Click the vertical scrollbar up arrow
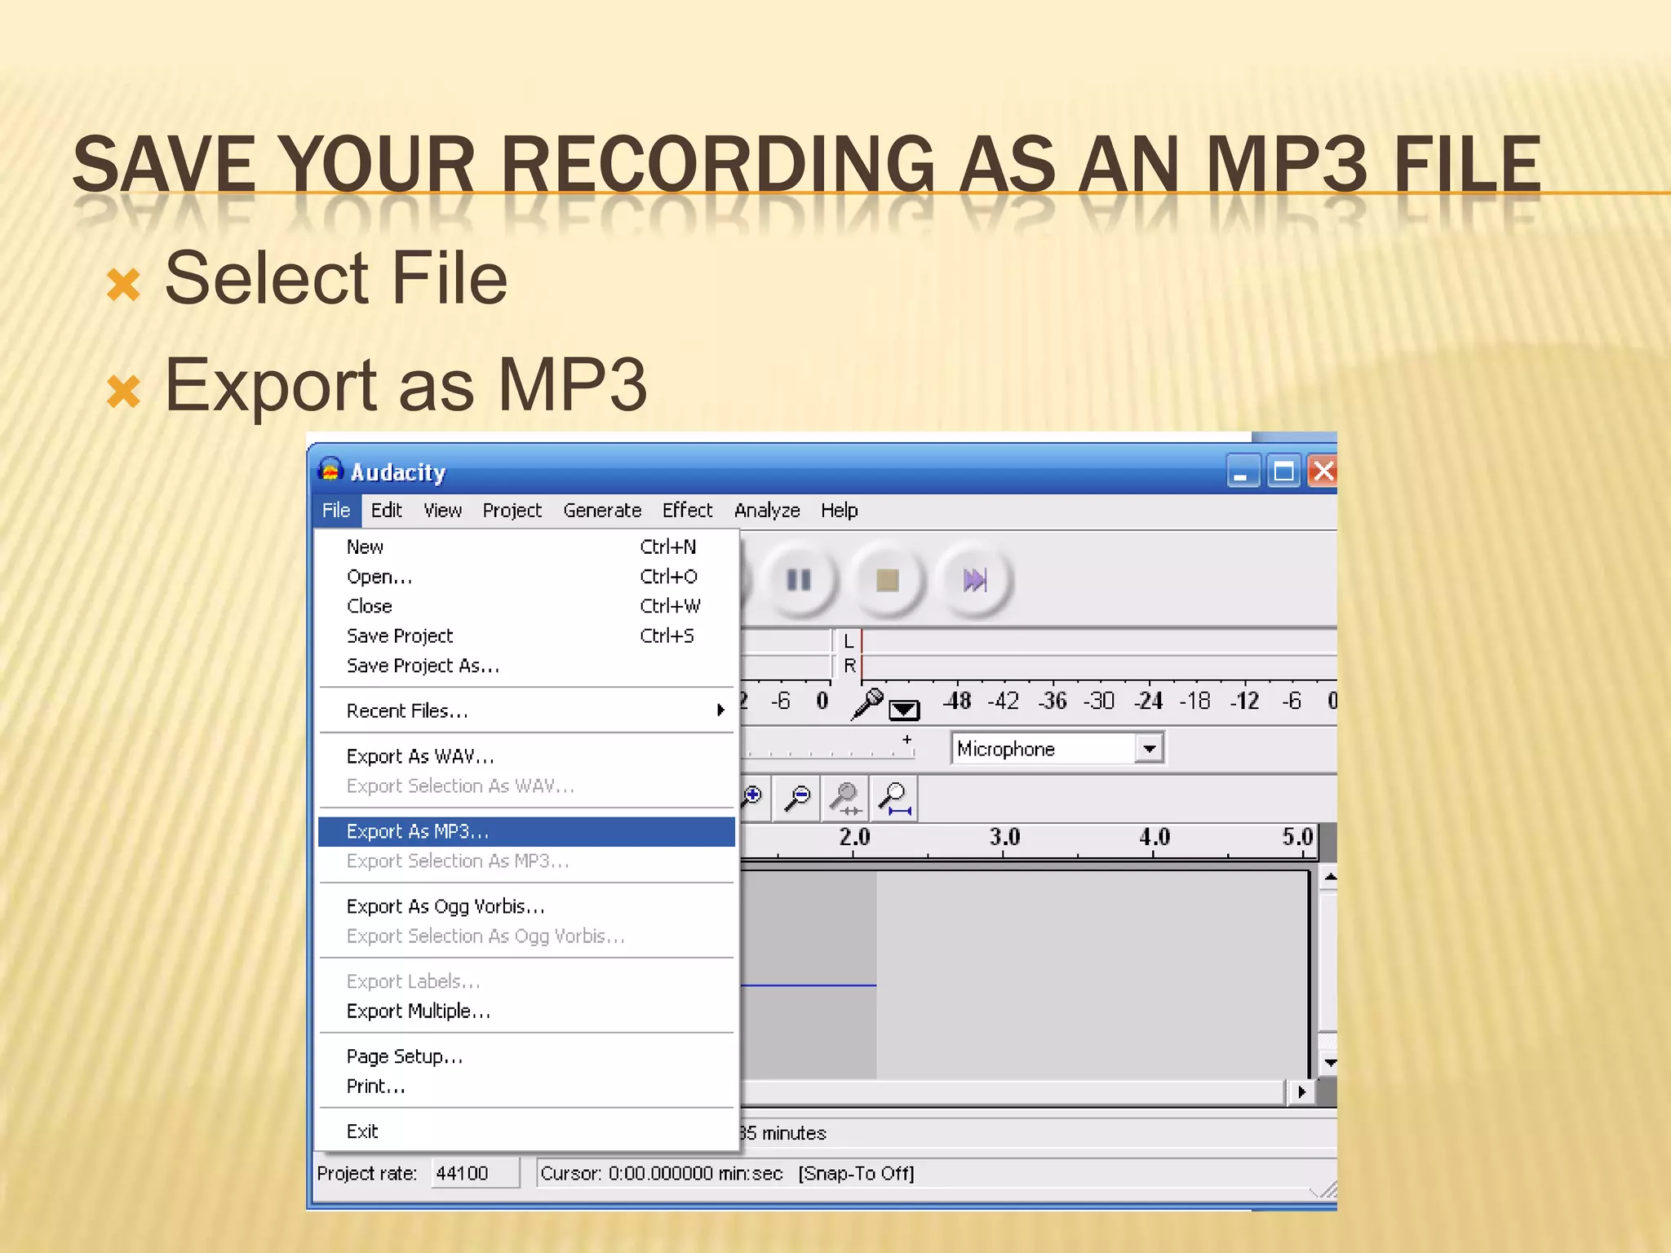 click(x=1330, y=878)
